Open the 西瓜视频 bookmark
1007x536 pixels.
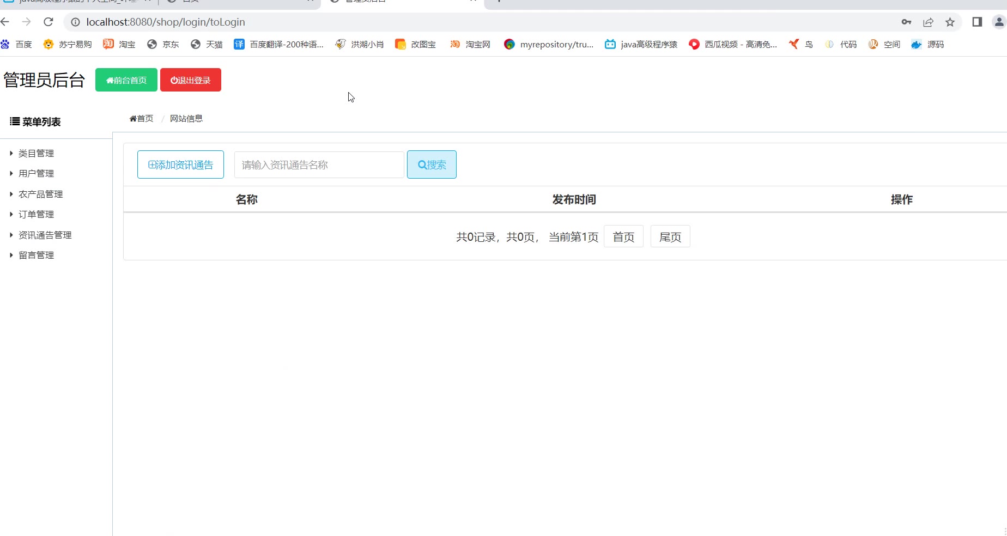733,44
